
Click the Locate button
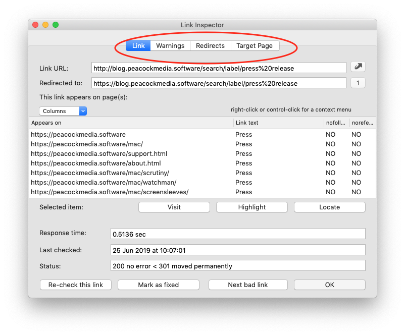click(329, 207)
